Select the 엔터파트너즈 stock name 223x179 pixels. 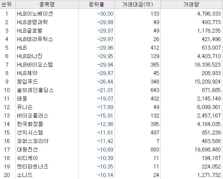click(x=33, y=167)
